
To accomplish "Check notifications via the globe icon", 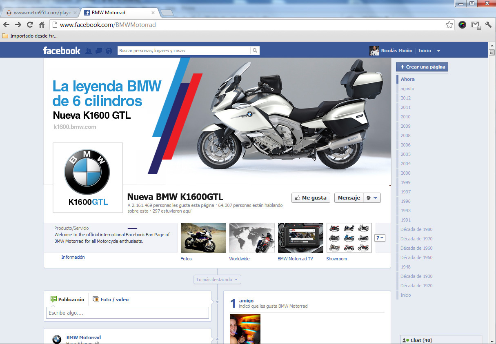I will pos(108,50).
